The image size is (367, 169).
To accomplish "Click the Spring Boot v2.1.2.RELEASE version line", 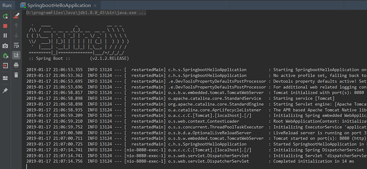I will (x=79, y=58).
